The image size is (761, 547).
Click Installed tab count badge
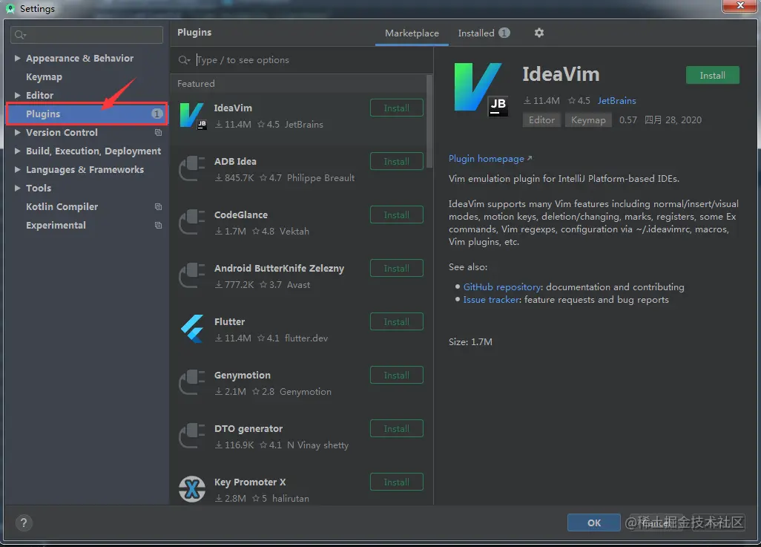[x=504, y=33]
